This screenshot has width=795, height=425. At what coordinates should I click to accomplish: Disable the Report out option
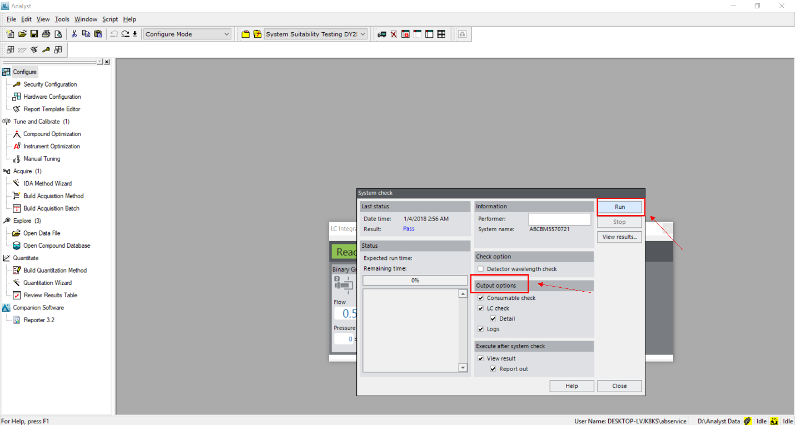[x=493, y=368]
